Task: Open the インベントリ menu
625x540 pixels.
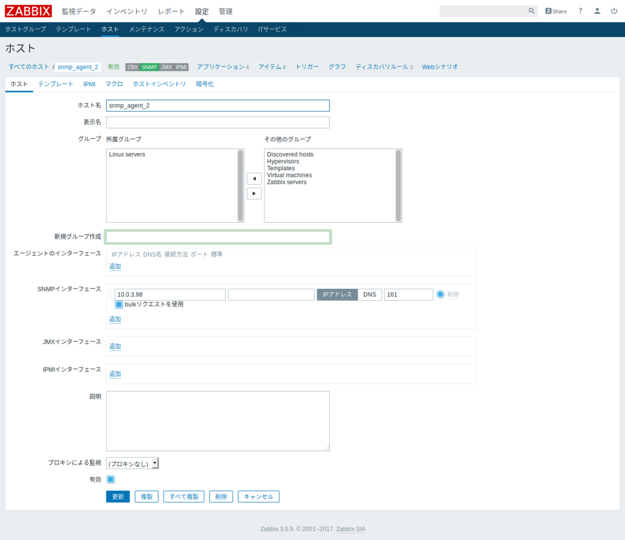Action: [127, 12]
